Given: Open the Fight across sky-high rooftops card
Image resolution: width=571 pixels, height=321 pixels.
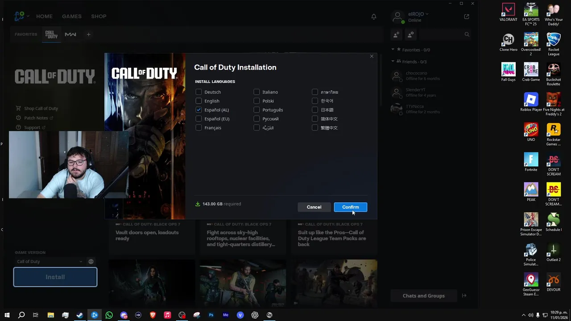Looking at the screenshot, I should [243, 238].
